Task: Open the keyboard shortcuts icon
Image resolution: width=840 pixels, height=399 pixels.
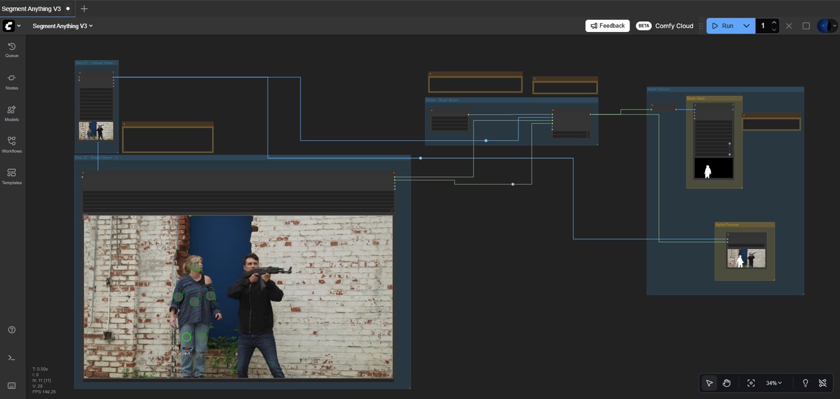Action: point(12,386)
